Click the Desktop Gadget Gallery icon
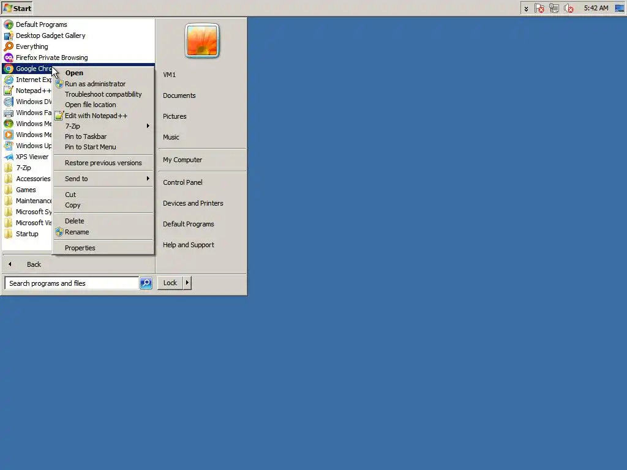Image resolution: width=627 pixels, height=470 pixels. point(9,35)
